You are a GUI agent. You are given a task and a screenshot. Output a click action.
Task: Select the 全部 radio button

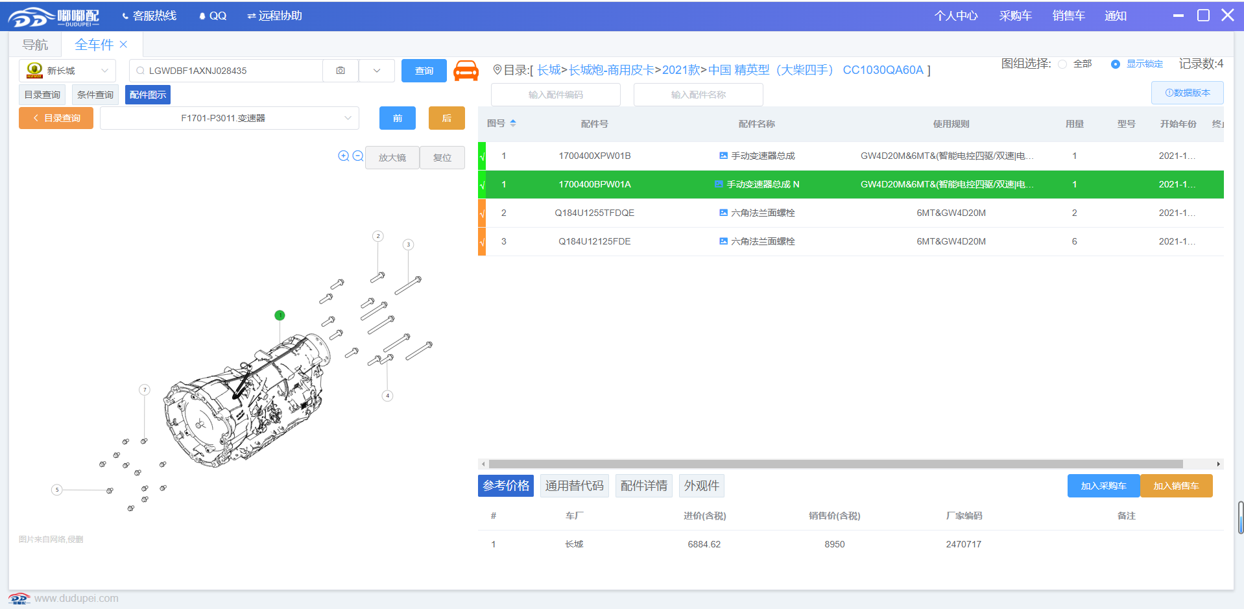tap(1062, 64)
